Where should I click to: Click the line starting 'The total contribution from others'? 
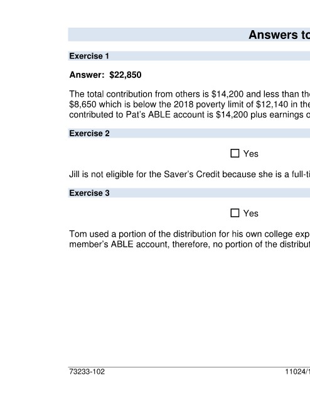pos(190,94)
